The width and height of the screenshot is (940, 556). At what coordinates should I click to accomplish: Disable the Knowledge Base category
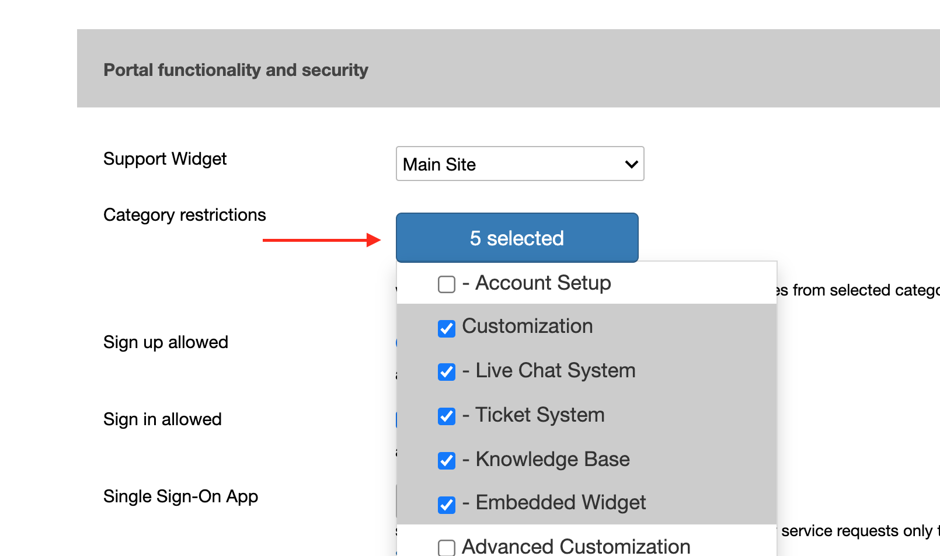(x=446, y=461)
